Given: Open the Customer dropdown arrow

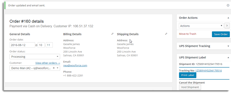Looking at the screenshot, I should [57, 68].
